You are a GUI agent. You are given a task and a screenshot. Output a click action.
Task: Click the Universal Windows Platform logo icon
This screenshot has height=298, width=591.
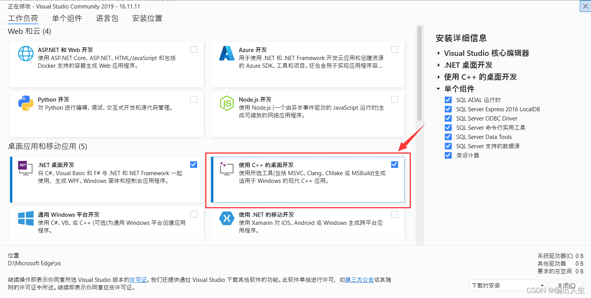[26, 218]
